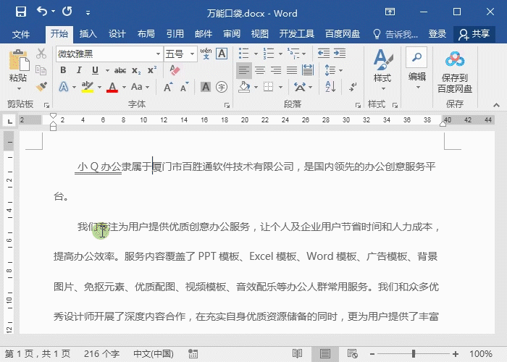Open the 百度网盘 ribbon tab
Image resolution: width=507 pixels, height=362 pixels.
point(343,34)
